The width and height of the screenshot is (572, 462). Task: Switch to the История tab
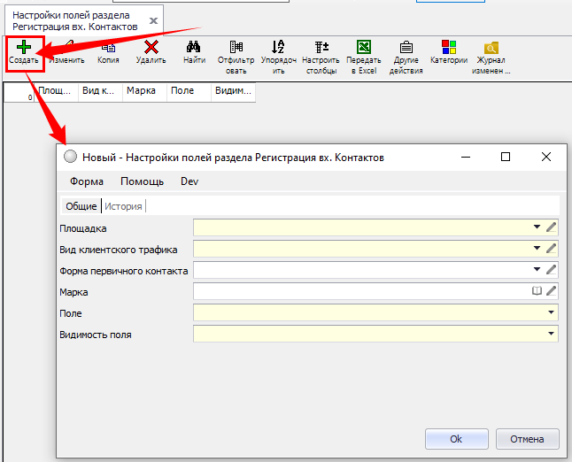coord(122,206)
